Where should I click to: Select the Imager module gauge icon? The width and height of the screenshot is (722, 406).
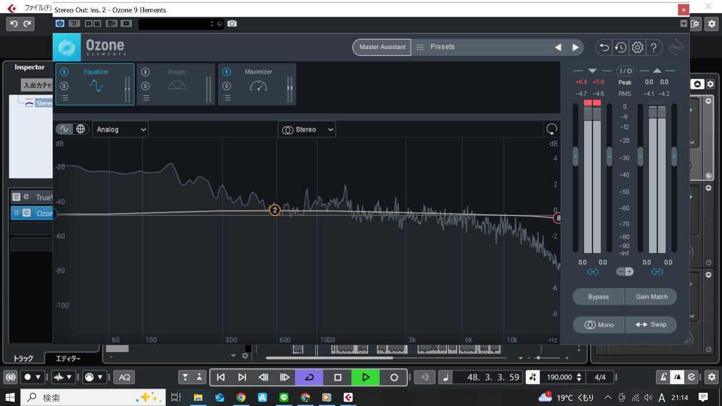pyautogui.click(x=177, y=86)
